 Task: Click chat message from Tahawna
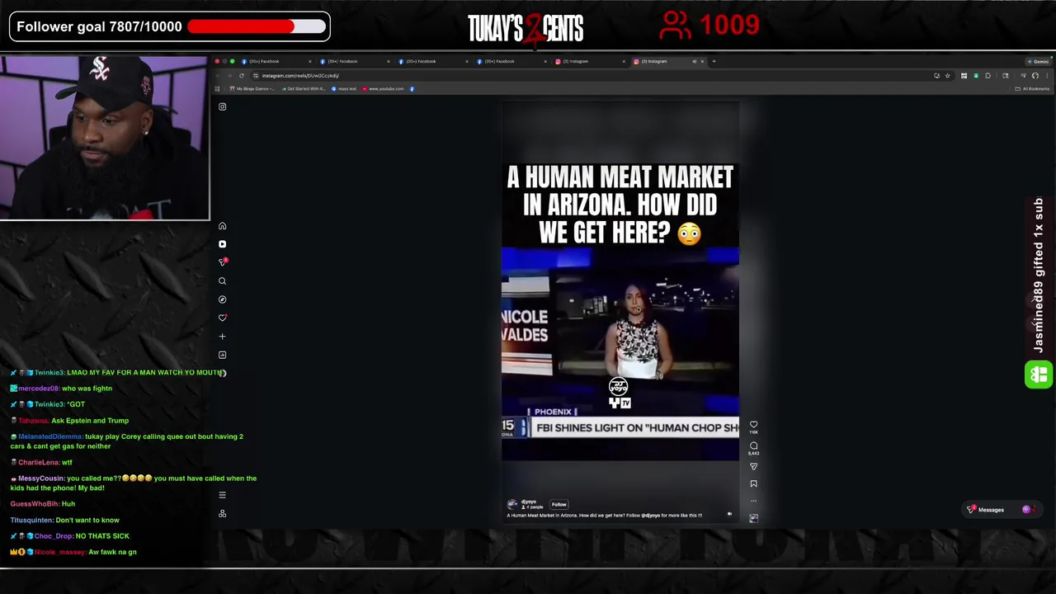[x=70, y=421]
